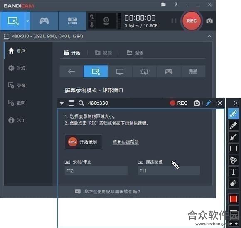
Task: Switch to the 图像 images tab
Action: click(x=135, y=53)
